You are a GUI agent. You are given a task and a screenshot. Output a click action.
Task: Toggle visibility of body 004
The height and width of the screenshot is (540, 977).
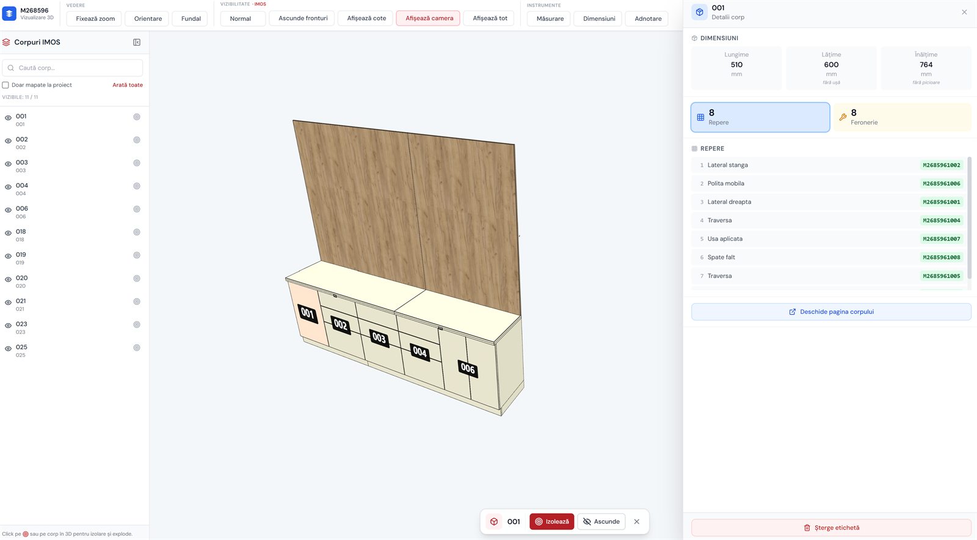tap(8, 188)
